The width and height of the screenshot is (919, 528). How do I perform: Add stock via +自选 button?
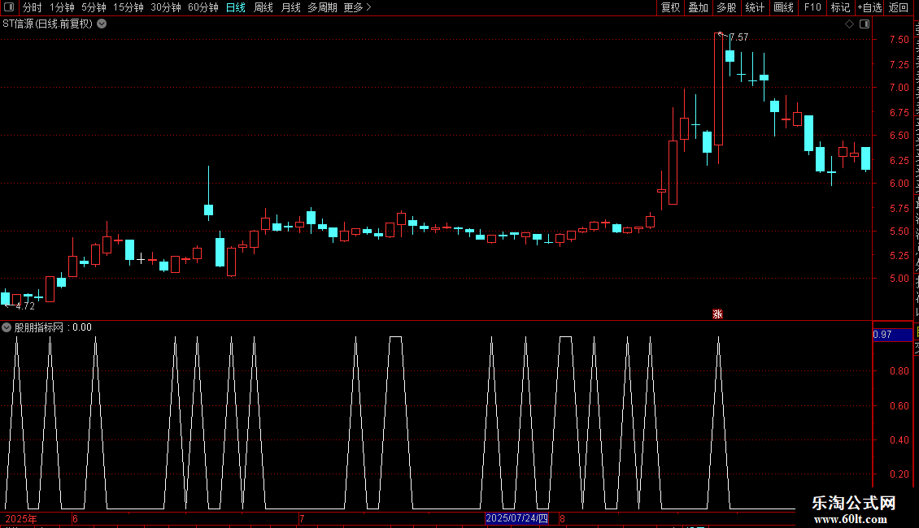tap(869, 7)
